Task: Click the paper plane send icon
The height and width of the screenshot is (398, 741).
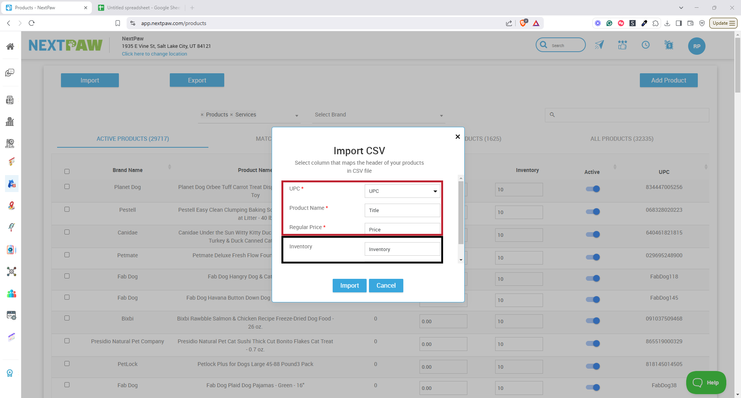Action: point(599,45)
